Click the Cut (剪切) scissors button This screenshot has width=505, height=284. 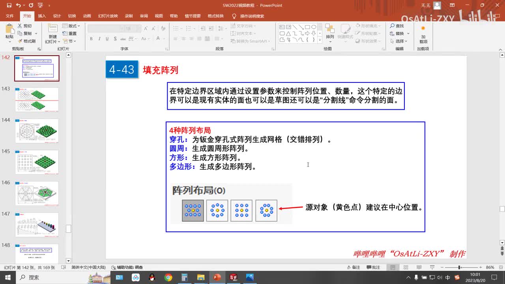coord(25,26)
